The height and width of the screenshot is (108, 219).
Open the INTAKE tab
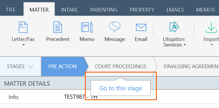click(x=69, y=10)
